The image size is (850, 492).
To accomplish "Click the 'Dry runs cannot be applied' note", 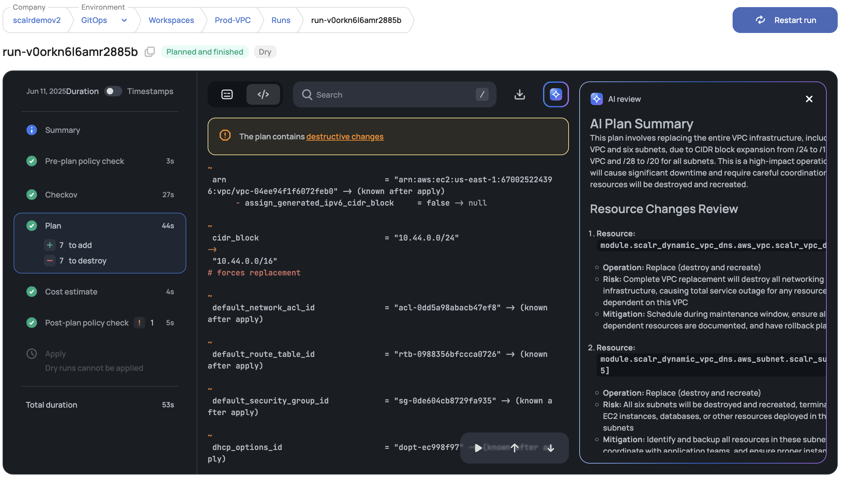I will coord(94,368).
